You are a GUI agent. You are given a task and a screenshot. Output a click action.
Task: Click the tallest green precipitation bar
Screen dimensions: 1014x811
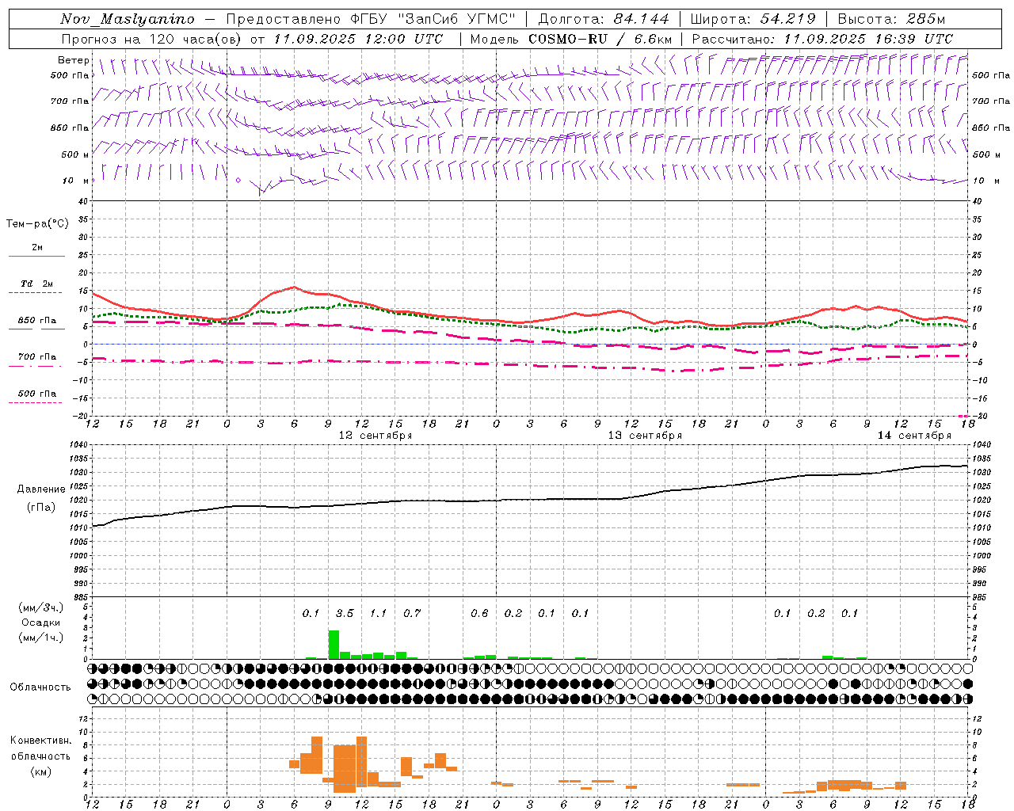click(x=334, y=645)
